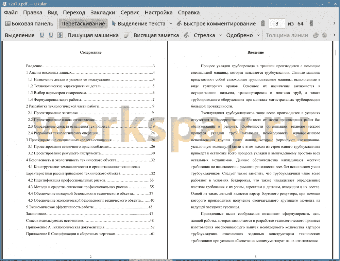This screenshot has width=340, height=261.
Task: Click the sidebar panel icon beside Боковая панель
Action: point(7,23)
